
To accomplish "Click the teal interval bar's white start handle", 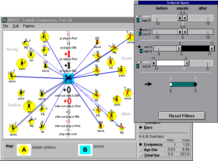I will tap(171, 84).
